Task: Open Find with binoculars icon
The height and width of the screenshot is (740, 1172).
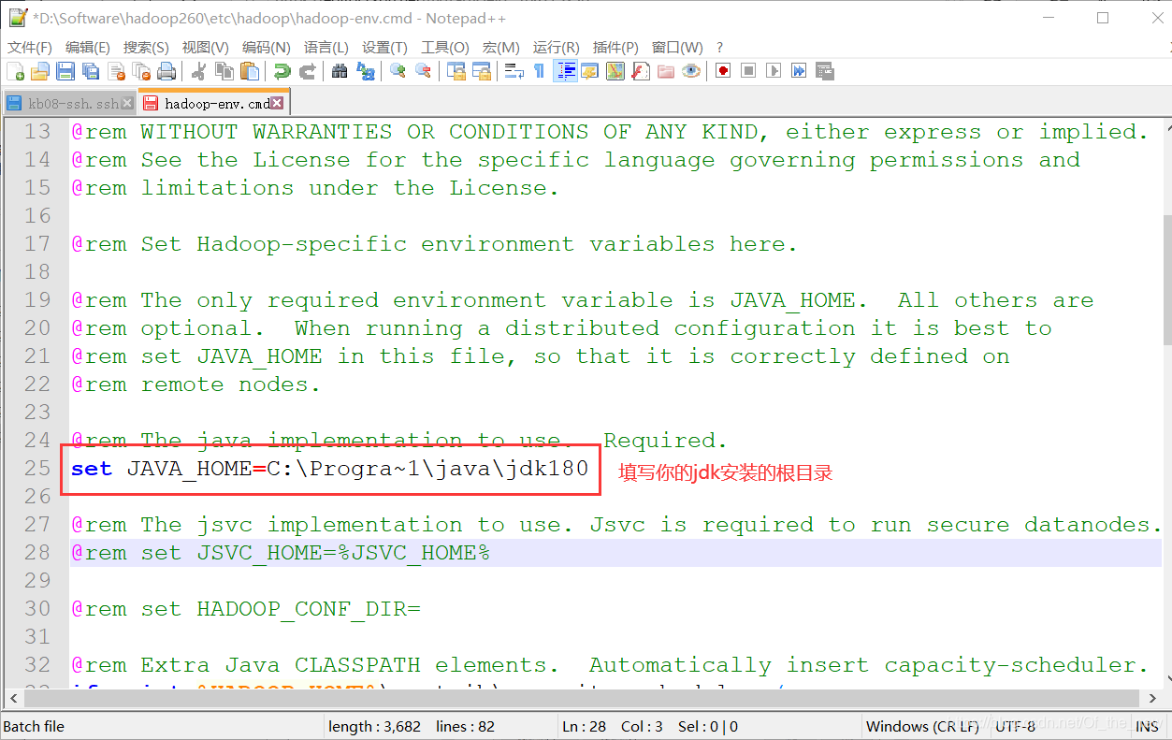Action: 340,71
